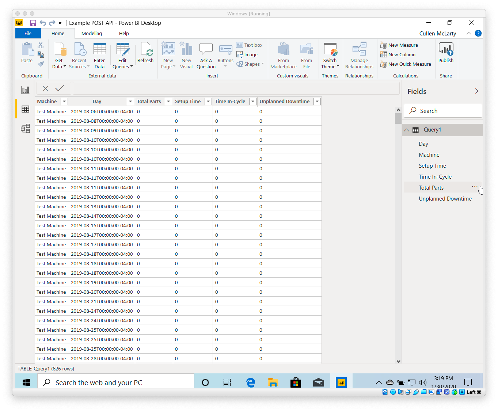Open the Total Parts column filter dropdown
The height and width of the screenshot is (411, 498).
tap(168, 102)
